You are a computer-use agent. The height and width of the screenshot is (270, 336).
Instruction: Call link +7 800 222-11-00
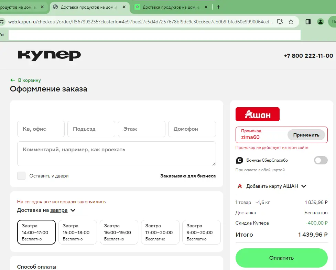pos(308,56)
